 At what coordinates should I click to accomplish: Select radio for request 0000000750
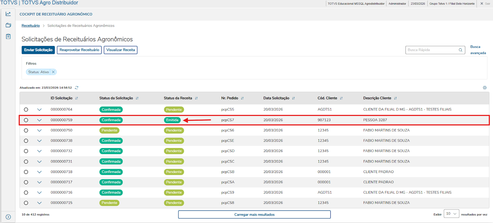[x=26, y=130]
